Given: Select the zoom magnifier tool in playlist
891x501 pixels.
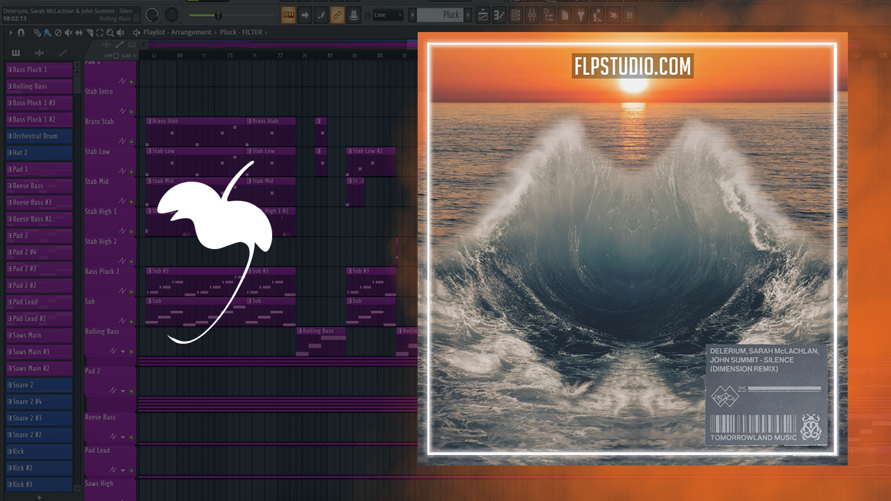Looking at the screenshot, I should (x=111, y=33).
